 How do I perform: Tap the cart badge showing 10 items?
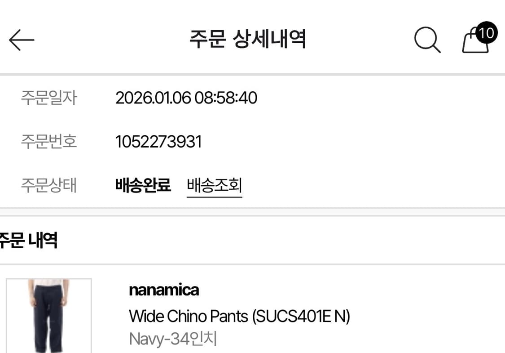pyautogui.click(x=486, y=32)
